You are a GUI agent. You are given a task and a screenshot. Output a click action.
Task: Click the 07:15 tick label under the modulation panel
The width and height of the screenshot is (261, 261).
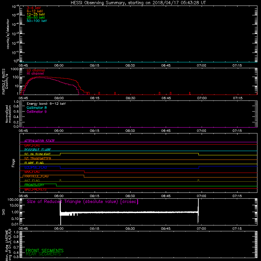point(237,131)
